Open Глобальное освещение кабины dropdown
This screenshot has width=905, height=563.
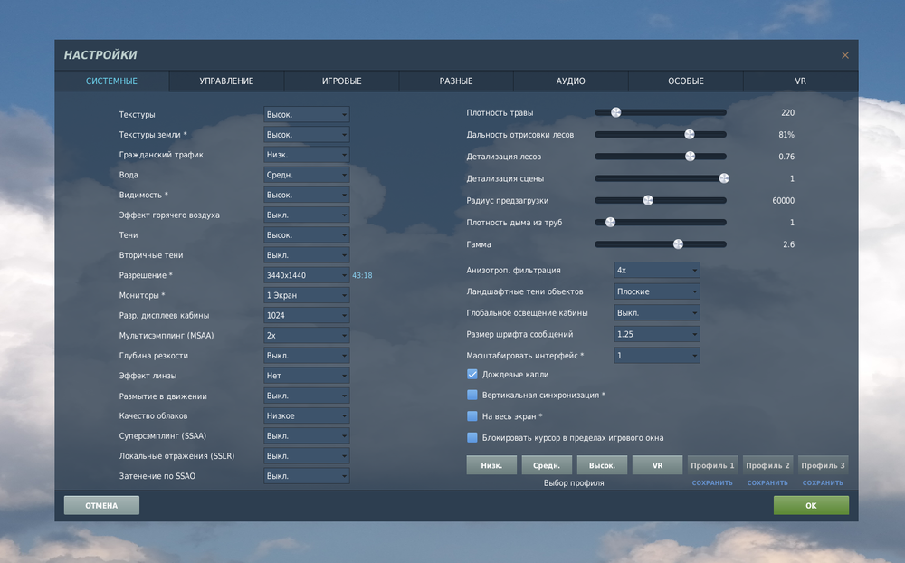pyautogui.click(x=657, y=313)
